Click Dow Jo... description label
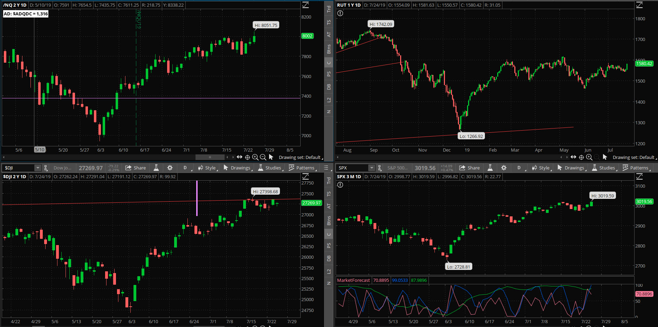Viewport: 658px width, 327px height. point(62,168)
